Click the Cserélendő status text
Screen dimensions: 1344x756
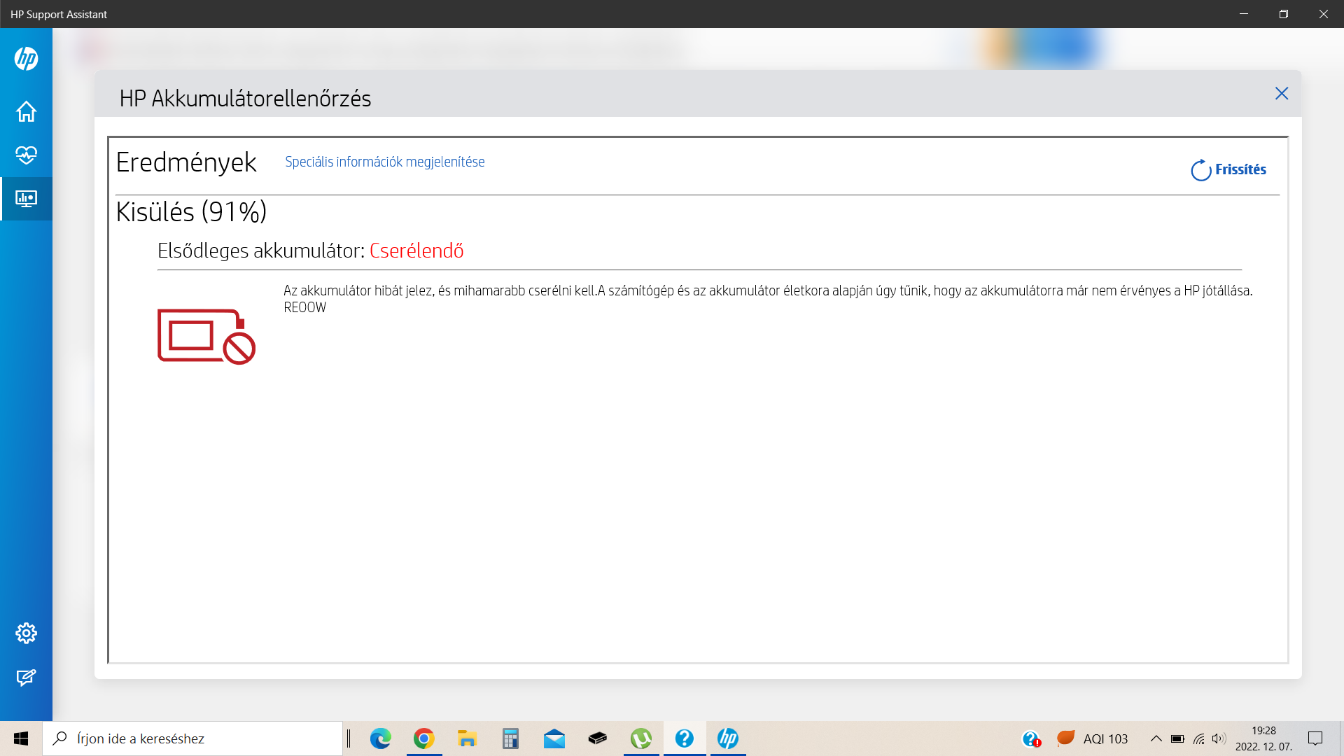click(x=416, y=251)
